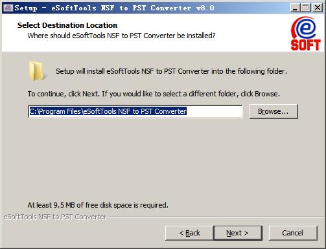Image resolution: width=326 pixels, height=249 pixels.
Task: Maximize the Setup window
Action: pos(306,8)
